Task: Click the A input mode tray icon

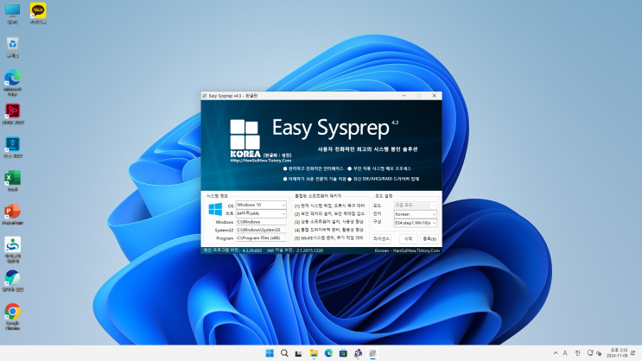Action: coord(565,353)
